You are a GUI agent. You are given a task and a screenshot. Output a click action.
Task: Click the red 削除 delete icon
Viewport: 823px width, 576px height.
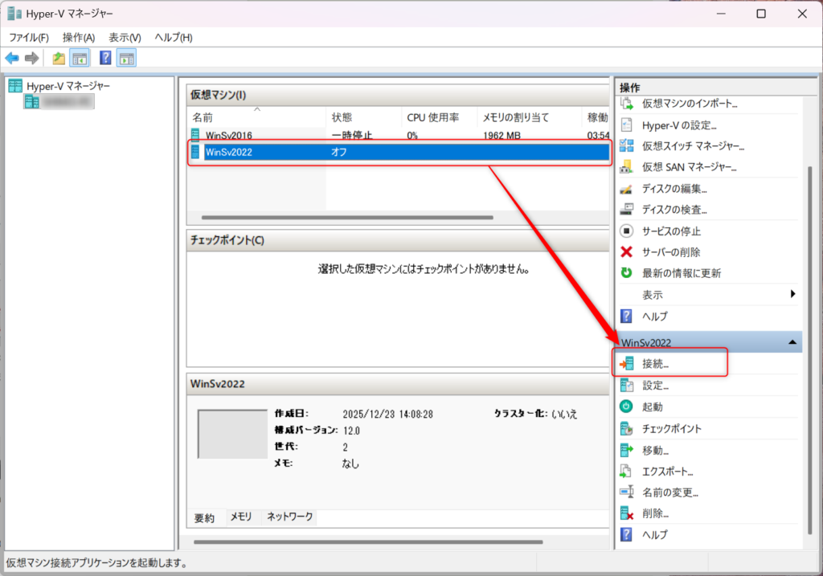pyautogui.click(x=627, y=513)
